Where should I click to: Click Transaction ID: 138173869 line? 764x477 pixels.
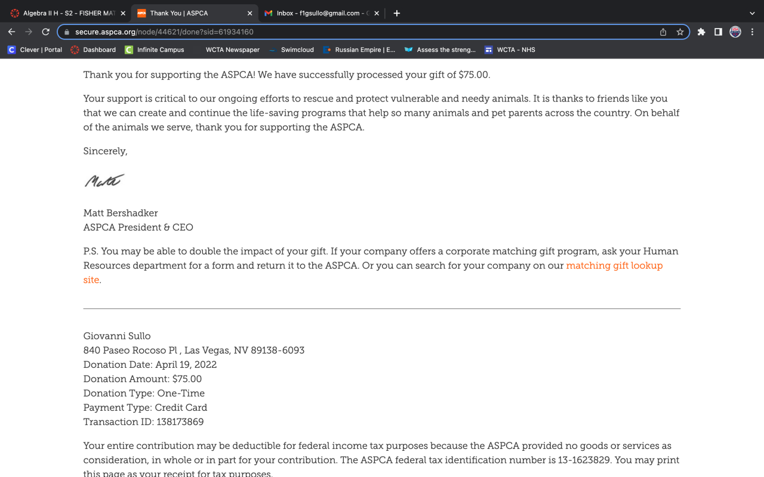143,422
